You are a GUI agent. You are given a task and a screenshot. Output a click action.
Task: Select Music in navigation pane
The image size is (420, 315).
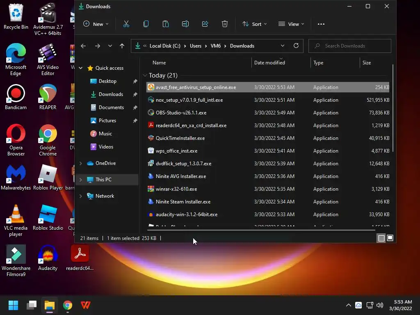tap(105, 134)
